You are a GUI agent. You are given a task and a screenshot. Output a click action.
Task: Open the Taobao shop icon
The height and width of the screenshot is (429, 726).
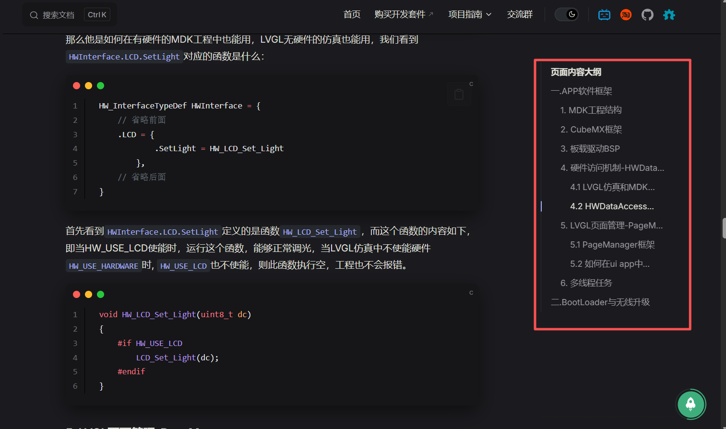pos(626,15)
